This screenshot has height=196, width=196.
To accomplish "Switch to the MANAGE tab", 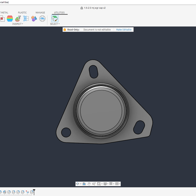I will (40, 13).
